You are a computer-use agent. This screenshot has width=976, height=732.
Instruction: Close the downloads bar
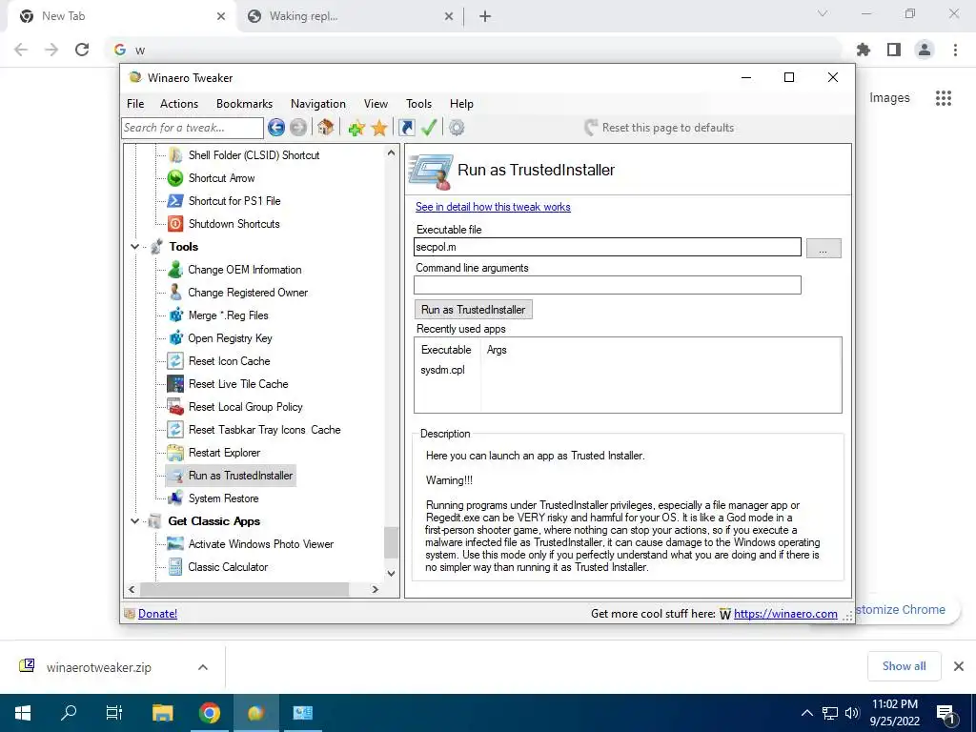959,666
